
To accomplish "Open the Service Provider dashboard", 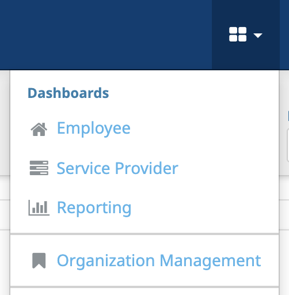I will pos(117,168).
